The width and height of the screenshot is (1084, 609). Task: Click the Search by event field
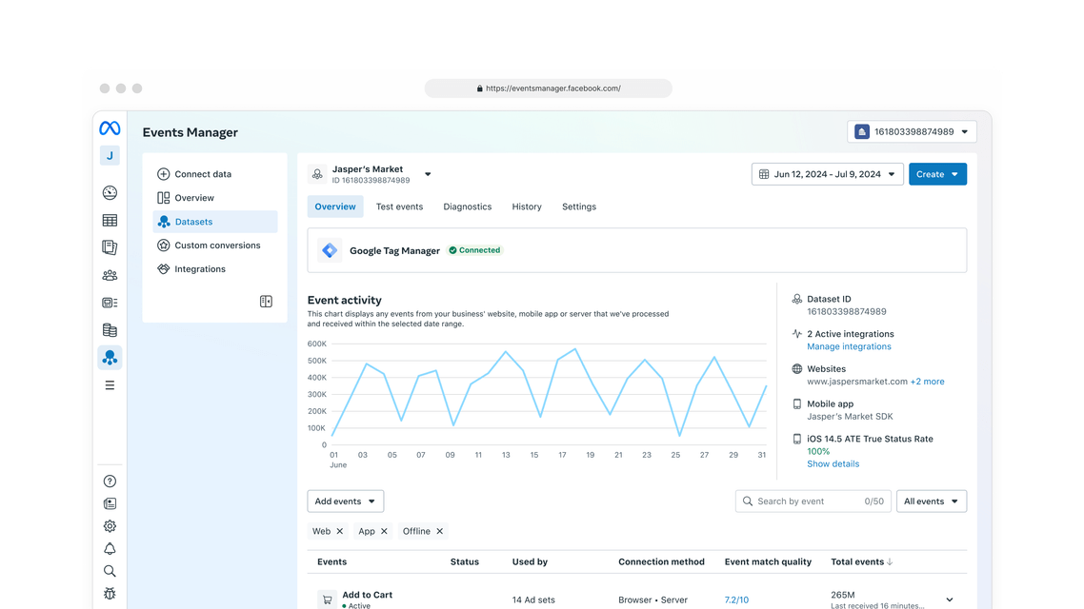click(813, 501)
